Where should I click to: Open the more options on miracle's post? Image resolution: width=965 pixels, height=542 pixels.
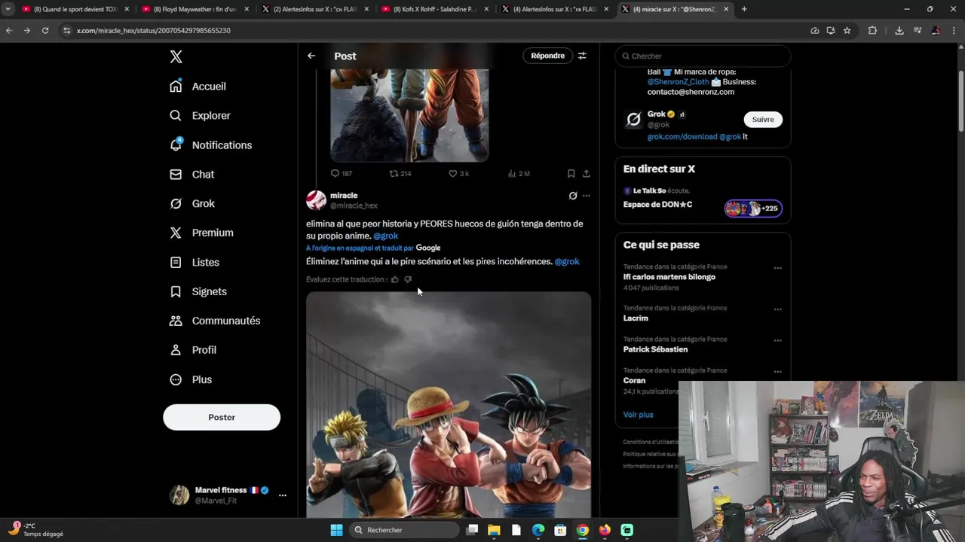(587, 196)
